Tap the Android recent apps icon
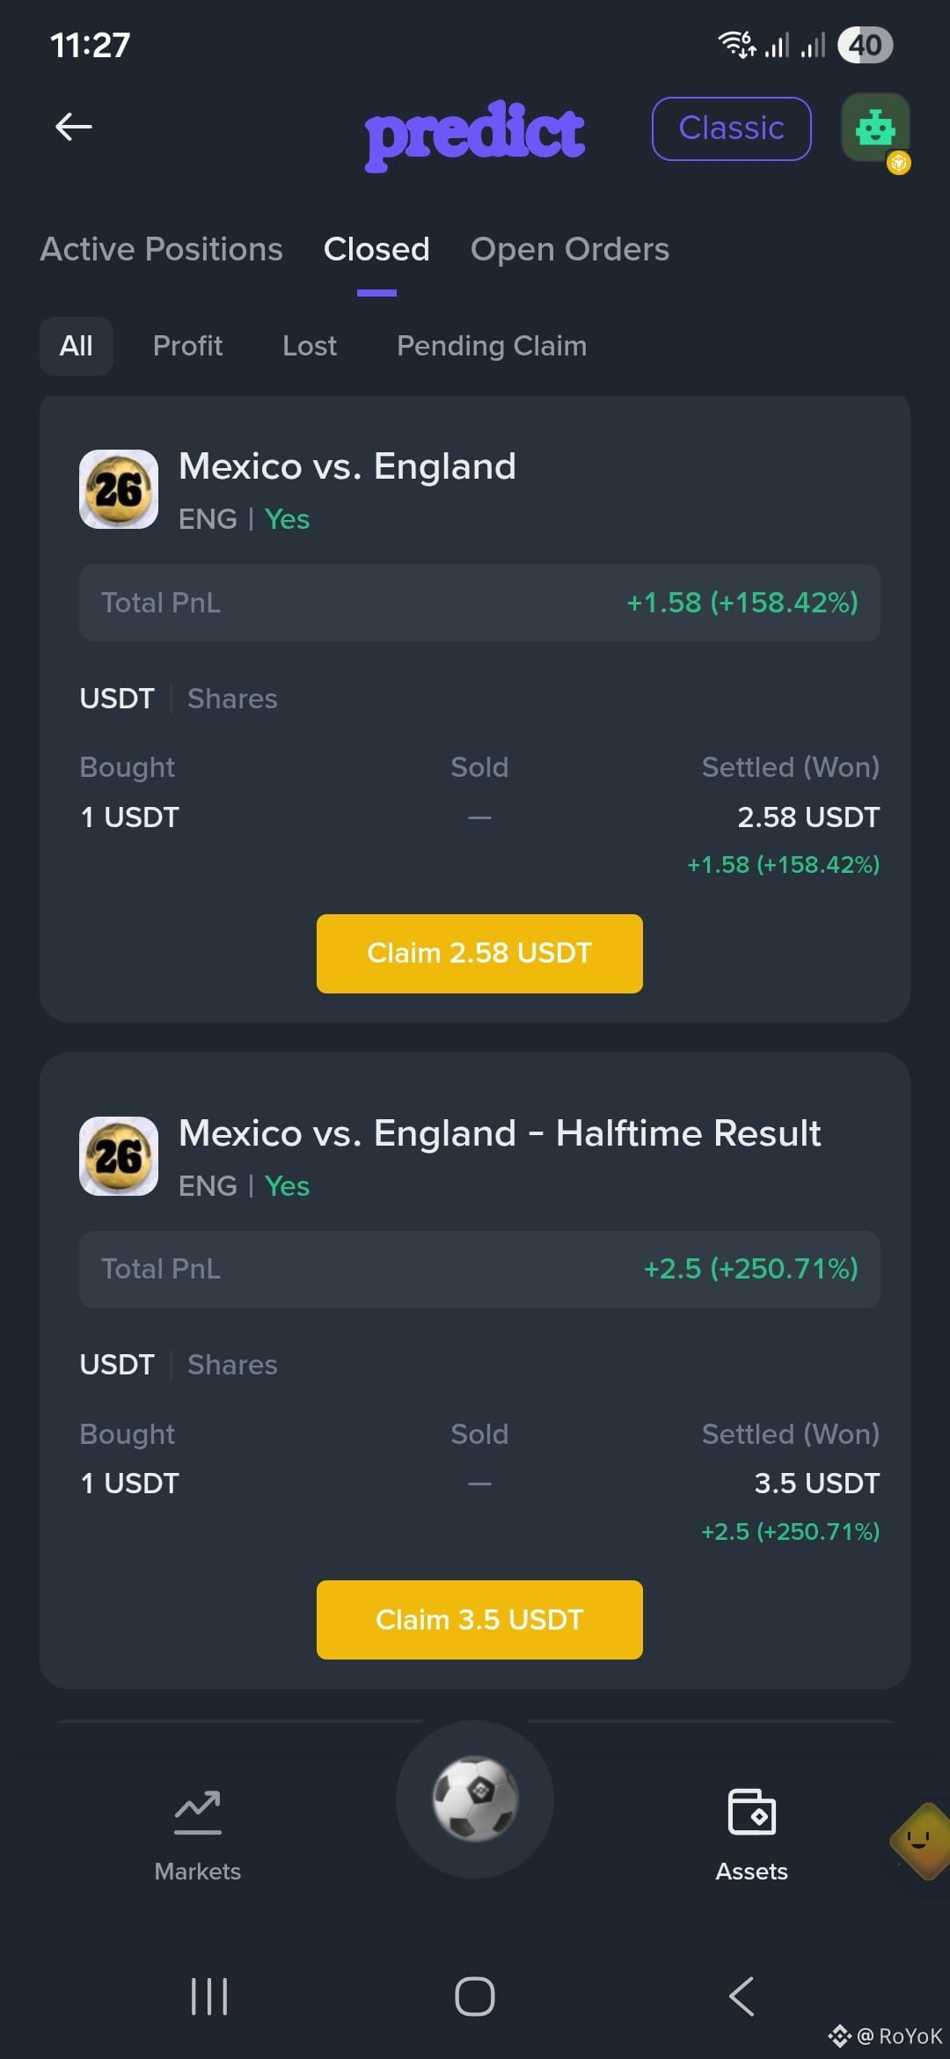Image resolution: width=950 pixels, height=2059 pixels. pos(209,1997)
